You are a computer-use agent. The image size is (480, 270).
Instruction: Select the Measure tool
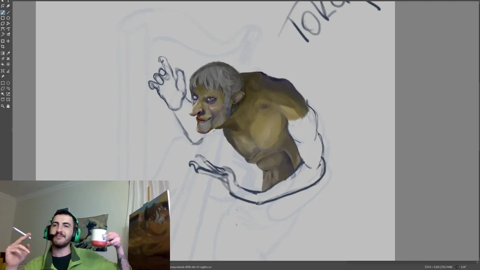[x=8, y=71]
